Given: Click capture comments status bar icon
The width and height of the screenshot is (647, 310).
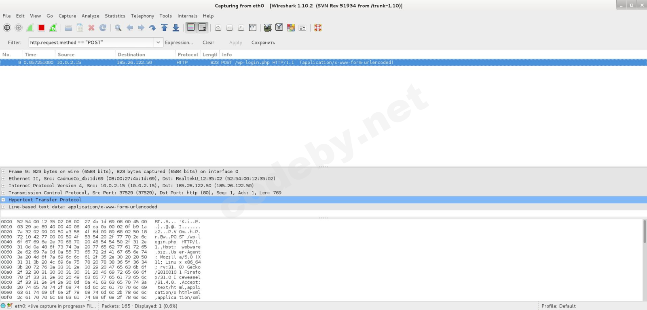Looking at the screenshot, I should [10, 306].
